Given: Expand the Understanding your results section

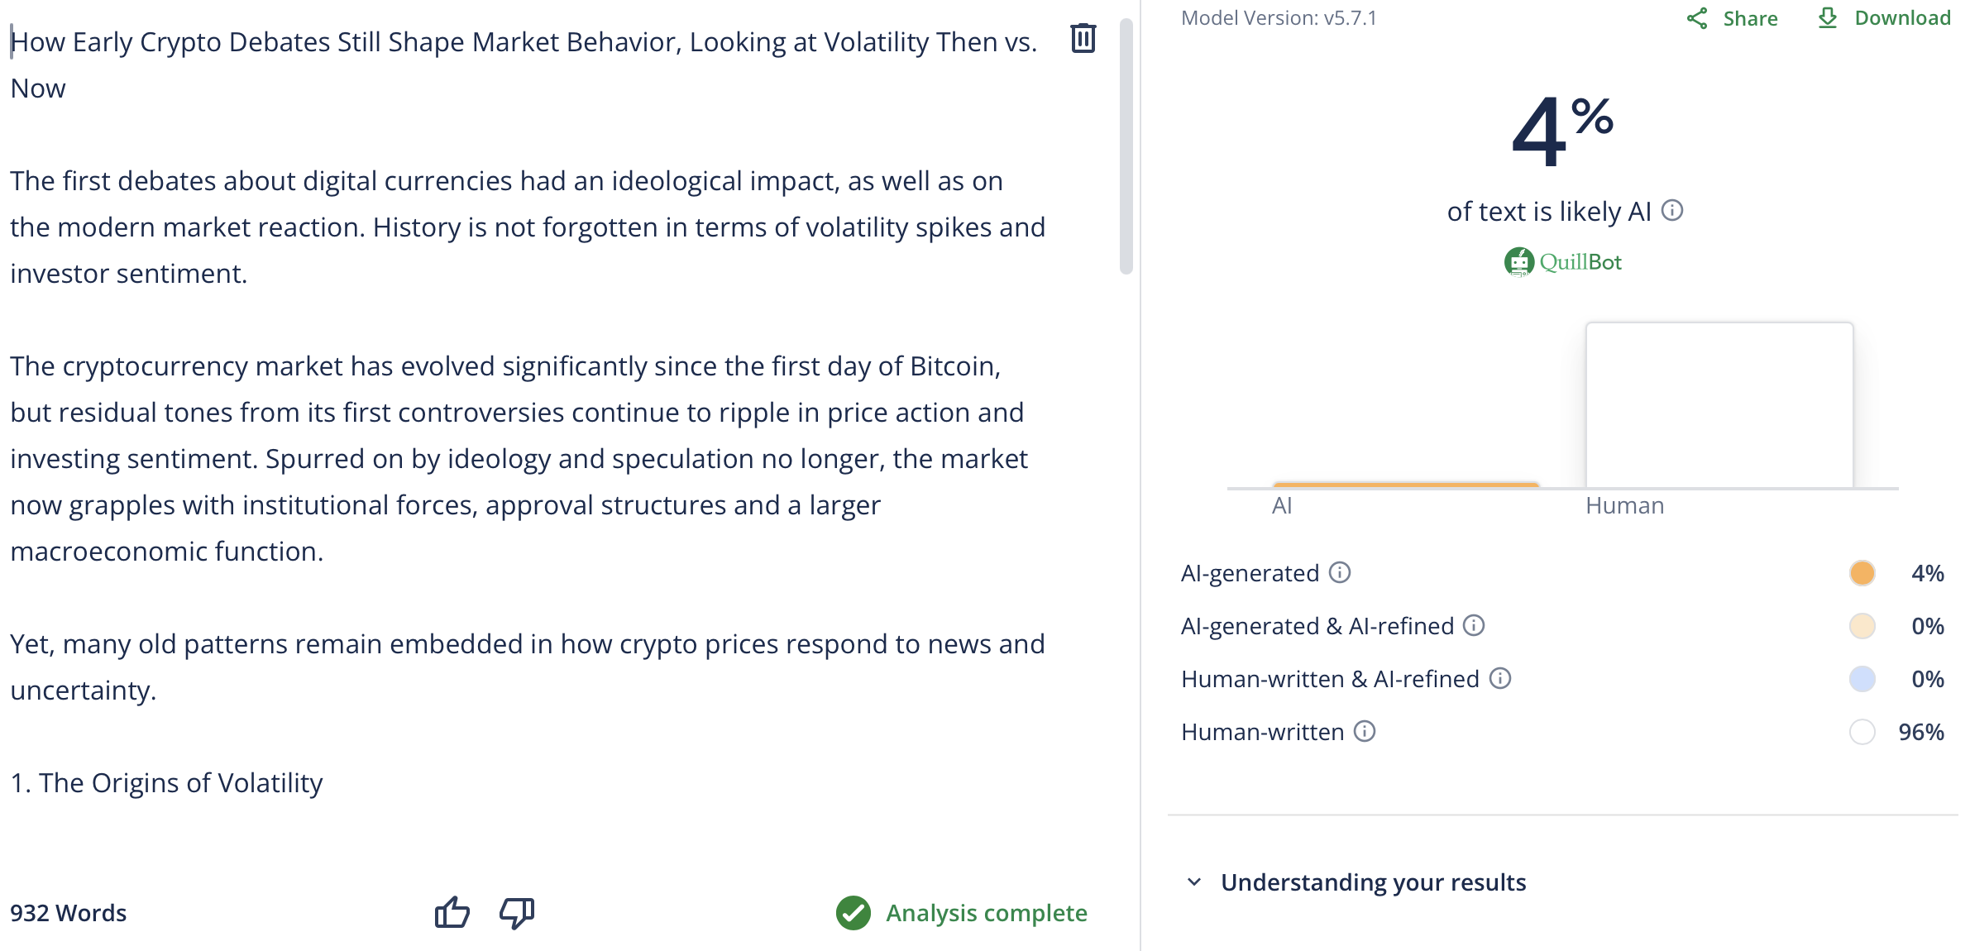Looking at the screenshot, I should click(1373, 882).
